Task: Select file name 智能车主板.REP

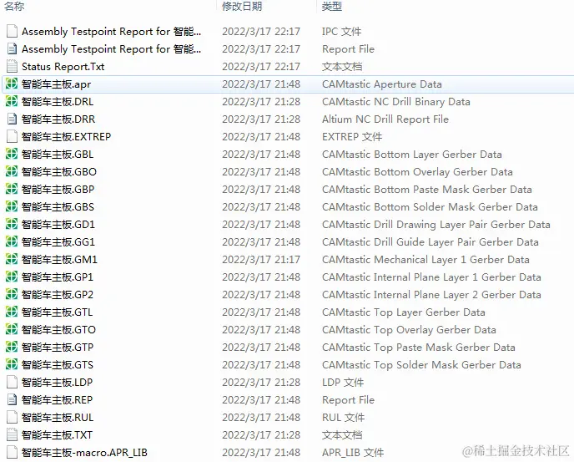Action: [57, 399]
